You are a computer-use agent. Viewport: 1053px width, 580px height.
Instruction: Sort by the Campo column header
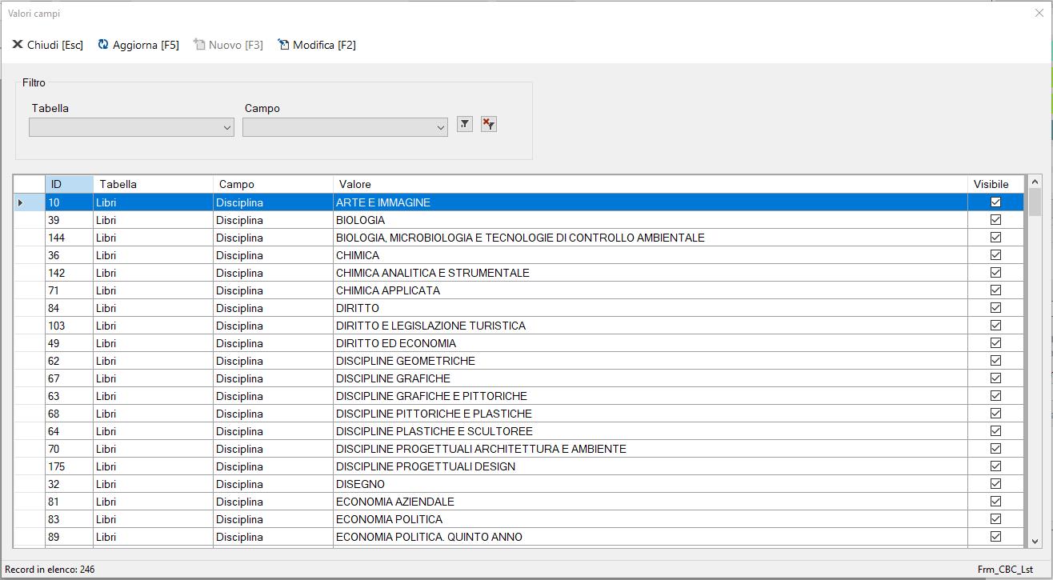273,184
